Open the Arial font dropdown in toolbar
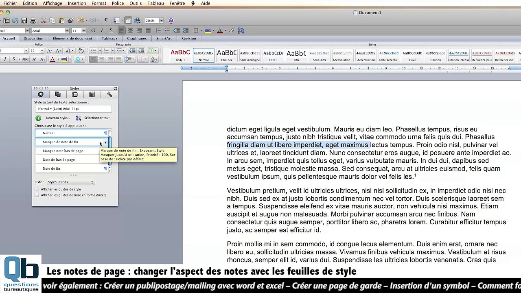 click(67, 31)
